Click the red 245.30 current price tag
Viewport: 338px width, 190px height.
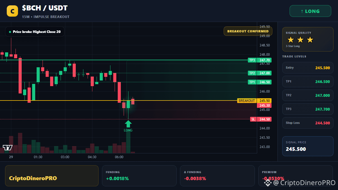(264, 105)
